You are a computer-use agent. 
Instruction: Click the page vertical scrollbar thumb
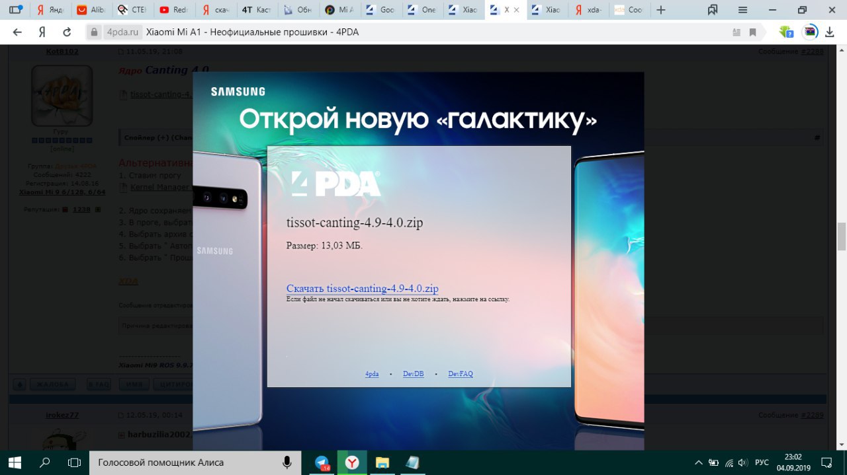[x=841, y=237]
